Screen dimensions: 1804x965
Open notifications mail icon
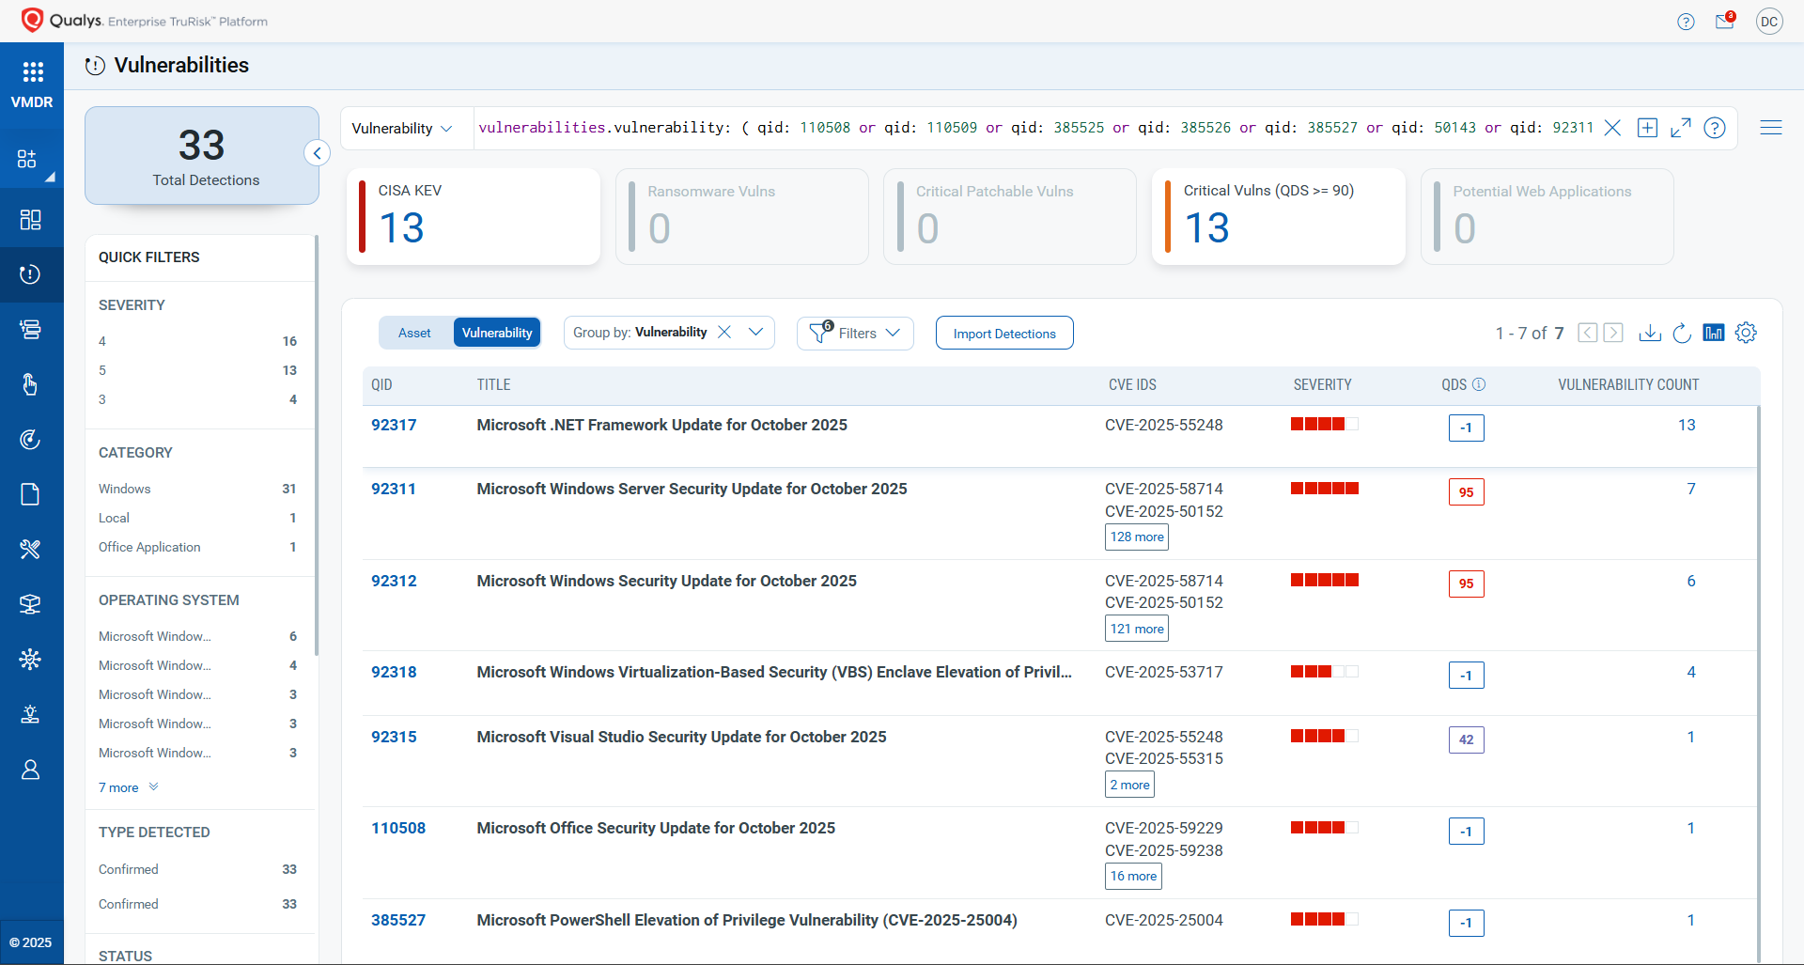(1724, 22)
